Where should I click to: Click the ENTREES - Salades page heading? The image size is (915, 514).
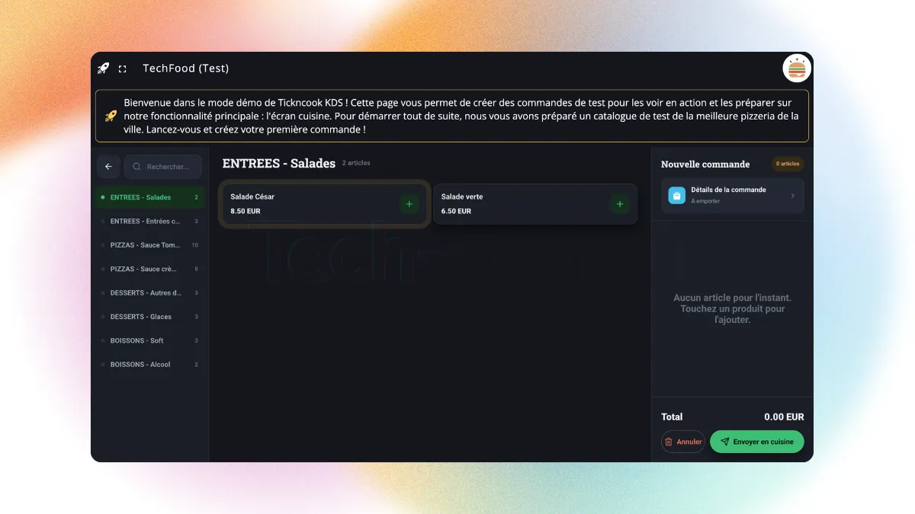click(279, 164)
